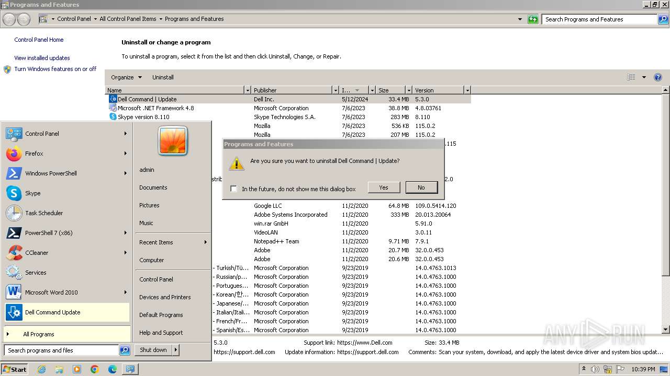Open the Organize dropdown menu
This screenshot has height=376, width=670.
tap(126, 77)
